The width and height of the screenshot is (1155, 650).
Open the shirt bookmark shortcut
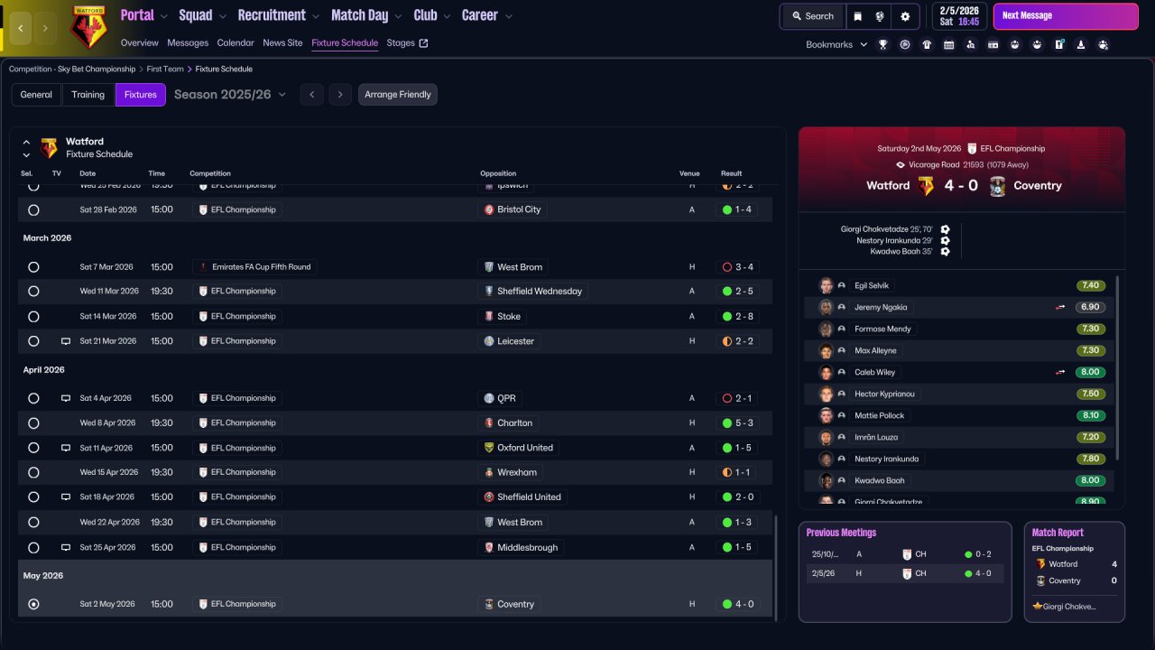pyautogui.click(x=927, y=44)
